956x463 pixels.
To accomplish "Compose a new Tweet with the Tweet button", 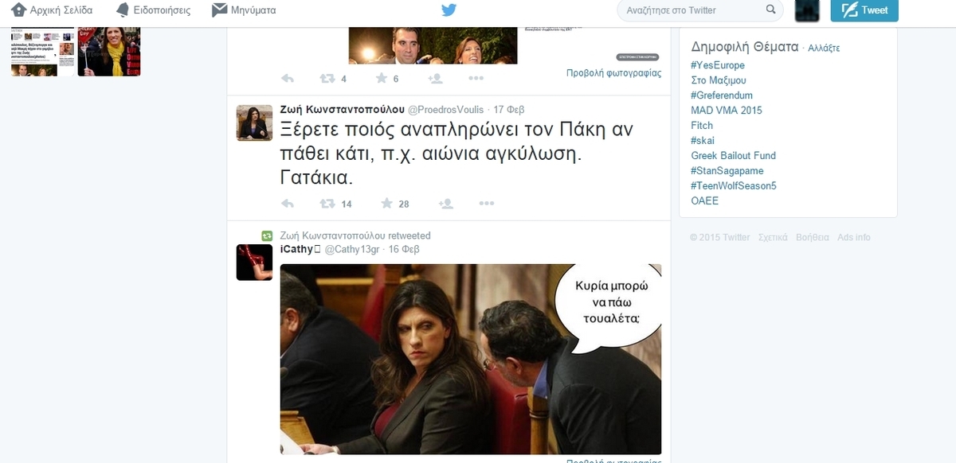I will 864,10.
